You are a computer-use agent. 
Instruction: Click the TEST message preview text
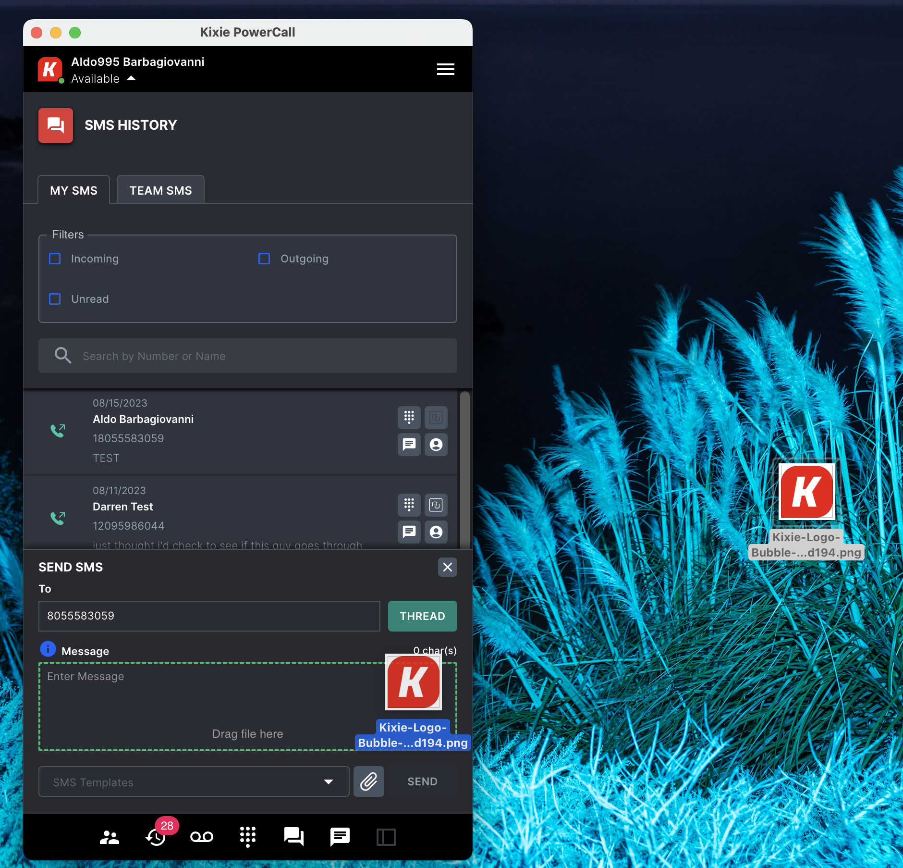click(x=106, y=458)
